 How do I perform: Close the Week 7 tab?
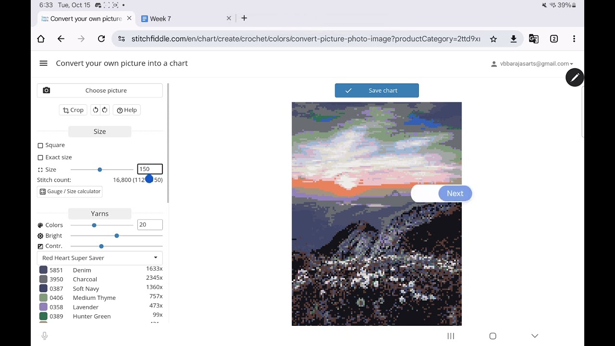pos(229,18)
